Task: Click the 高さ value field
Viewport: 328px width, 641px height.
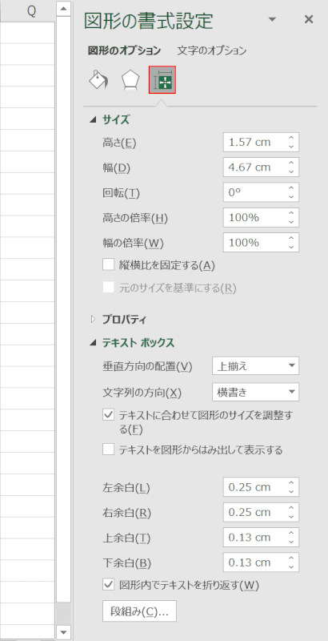Action: click(261, 143)
